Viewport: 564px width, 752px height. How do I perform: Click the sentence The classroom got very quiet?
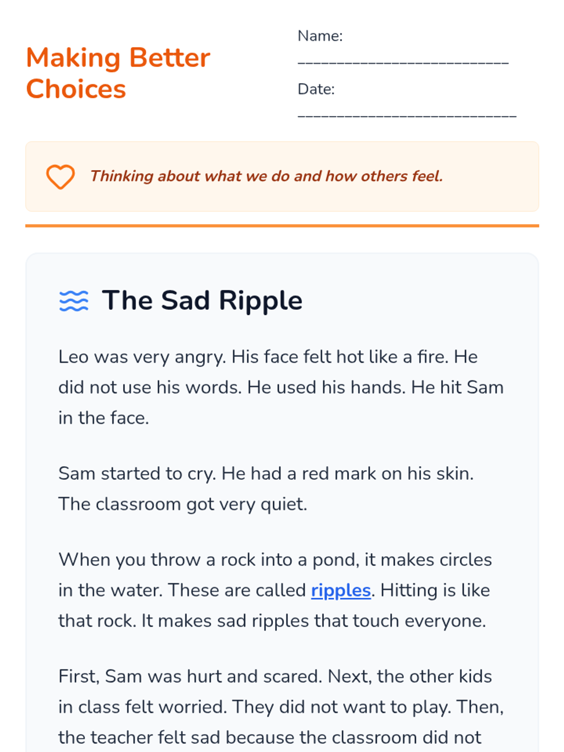[x=183, y=504]
